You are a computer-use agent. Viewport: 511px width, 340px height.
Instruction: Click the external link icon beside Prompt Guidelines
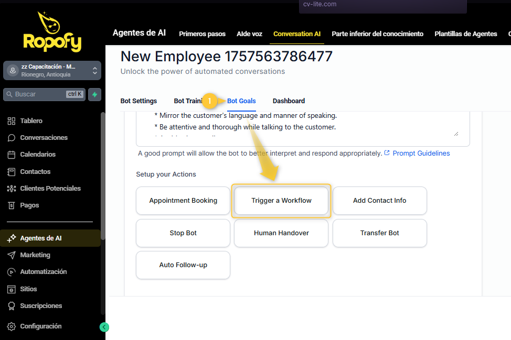pyautogui.click(x=387, y=153)
